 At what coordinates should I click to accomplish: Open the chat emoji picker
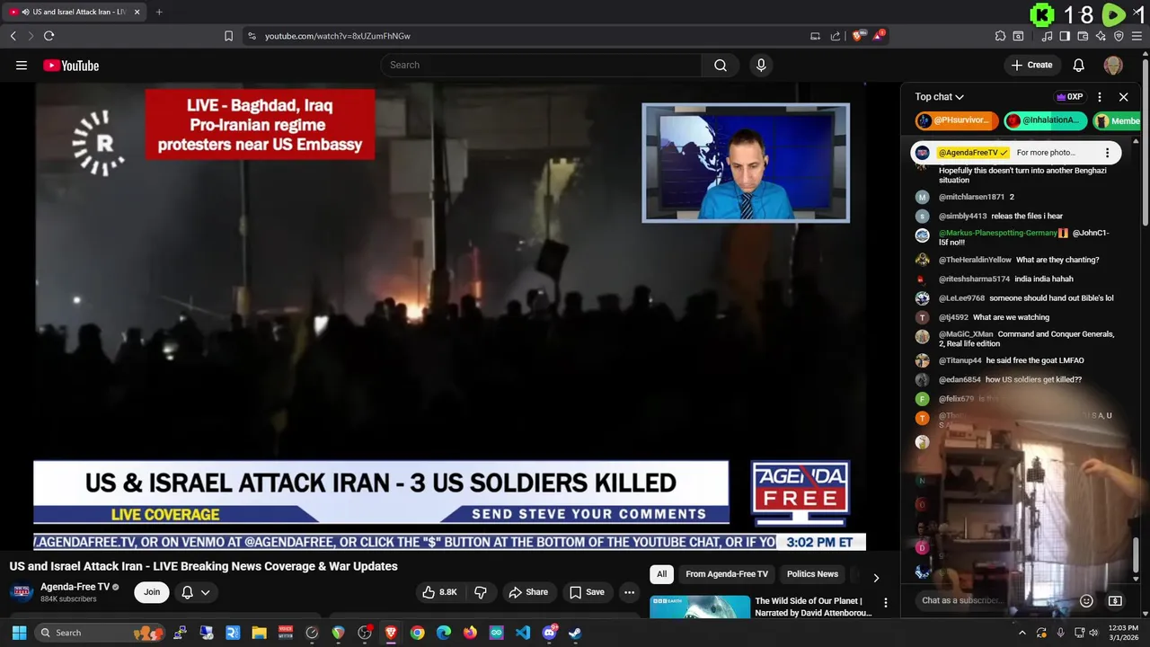[1086, 600]
